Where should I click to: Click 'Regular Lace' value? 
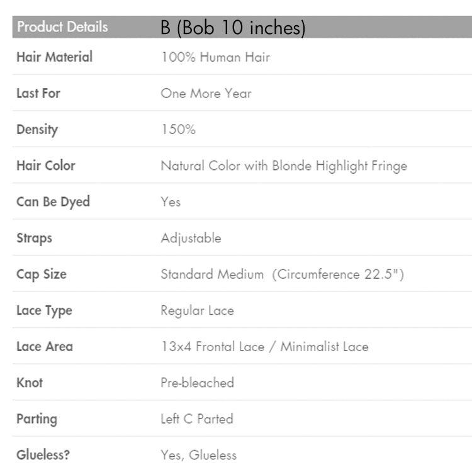pos(197,310)
